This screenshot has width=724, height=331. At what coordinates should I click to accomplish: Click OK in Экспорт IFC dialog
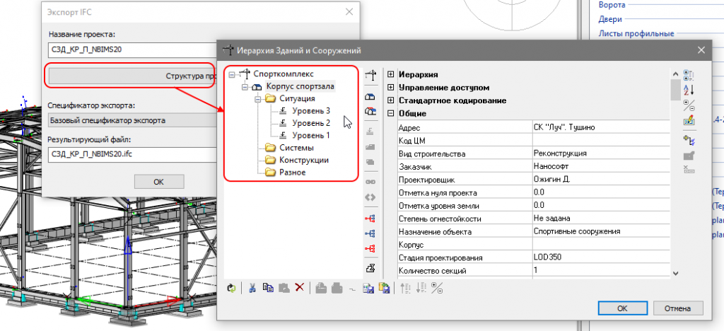click(x=159, y=182)
